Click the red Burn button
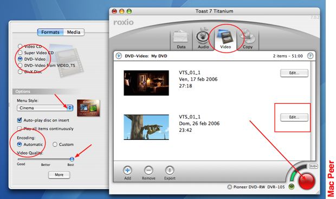The height and width of the screenshot is (199, 336). pos(307,181)
